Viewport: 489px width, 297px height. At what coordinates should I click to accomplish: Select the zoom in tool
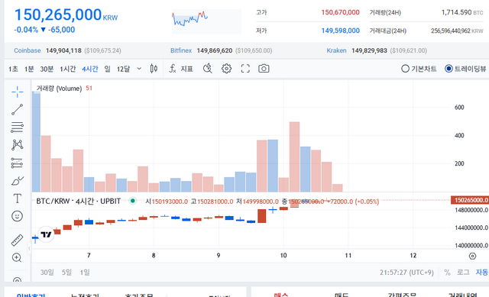pyautogui.click(x=17, y=258)
